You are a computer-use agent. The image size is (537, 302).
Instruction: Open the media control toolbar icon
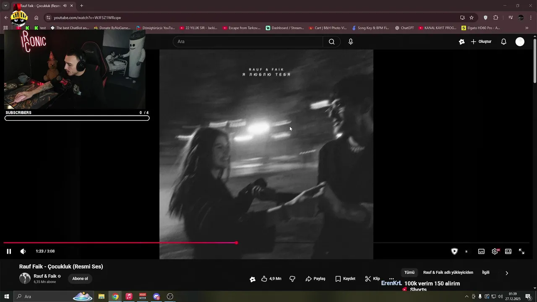(x=511, y=18)
